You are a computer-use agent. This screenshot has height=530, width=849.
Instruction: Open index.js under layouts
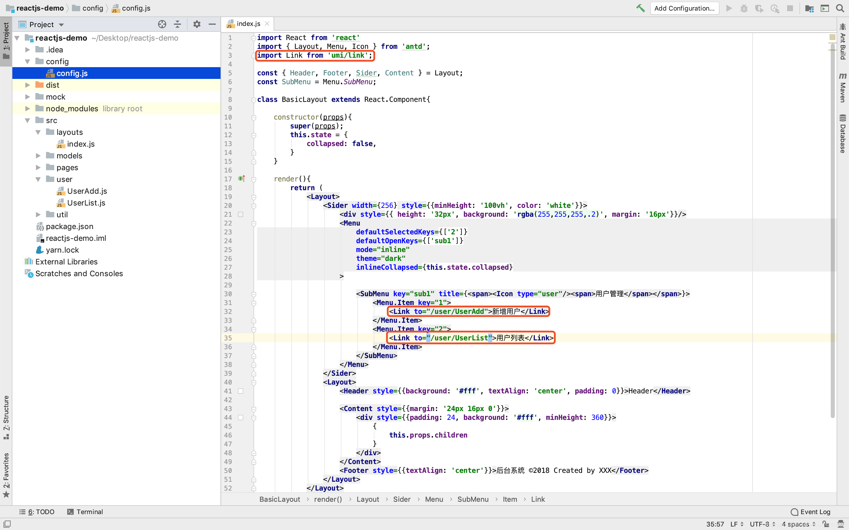click(x=81, y=144)
